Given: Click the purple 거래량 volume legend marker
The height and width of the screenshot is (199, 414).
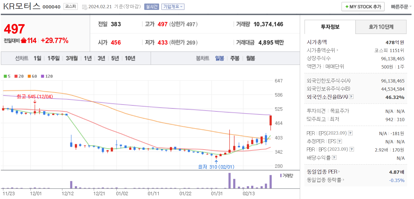Looking at the screenshot, I should 281,175.
